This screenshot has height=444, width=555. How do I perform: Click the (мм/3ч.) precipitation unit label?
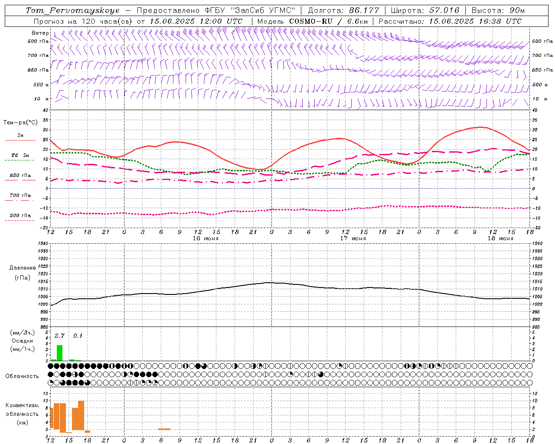click(22, 333)
